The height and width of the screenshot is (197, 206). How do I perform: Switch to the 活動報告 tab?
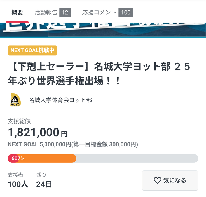[46, 13]
